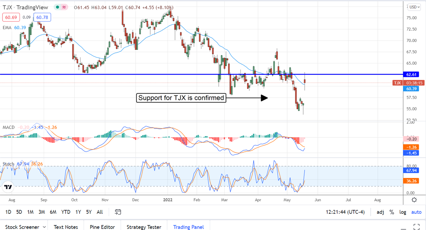426x230 pixels.
Task: Switch to the Pine Editor tab
Action: (102, 227)
